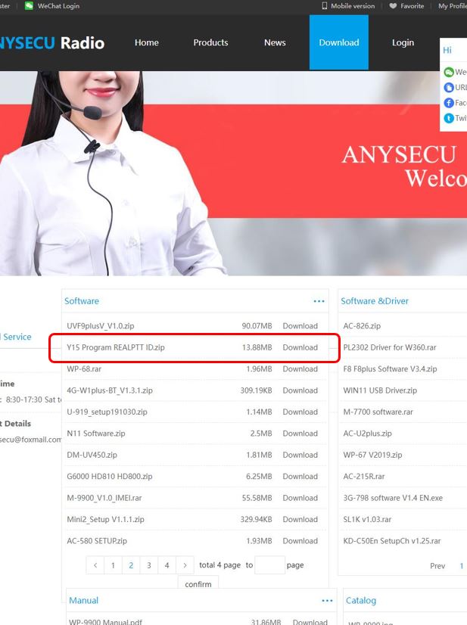
Task: Download Mini2_Setup V1.1.1.zip
Action: pyautogui.click(x=300, y=520)
